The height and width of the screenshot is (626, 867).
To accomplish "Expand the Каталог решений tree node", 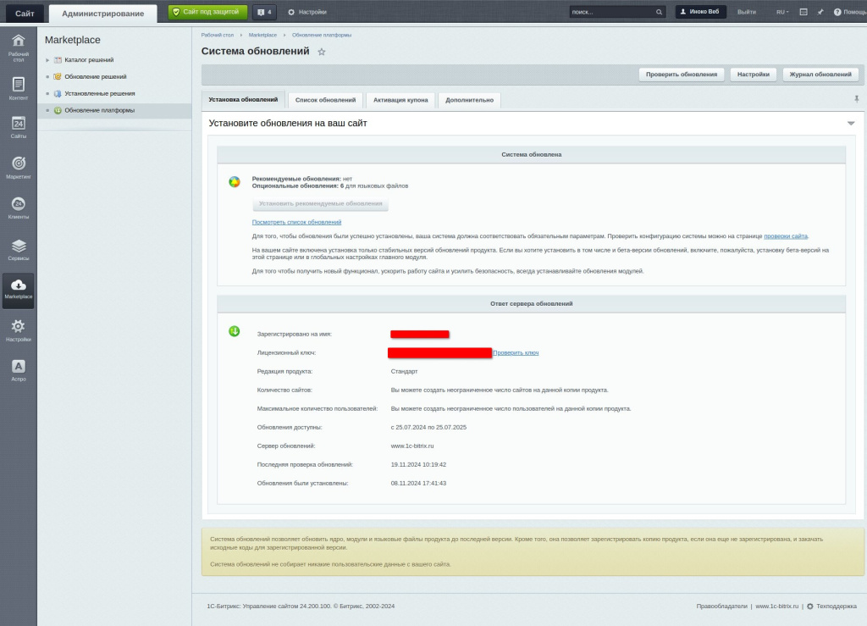I will [47, 60].
